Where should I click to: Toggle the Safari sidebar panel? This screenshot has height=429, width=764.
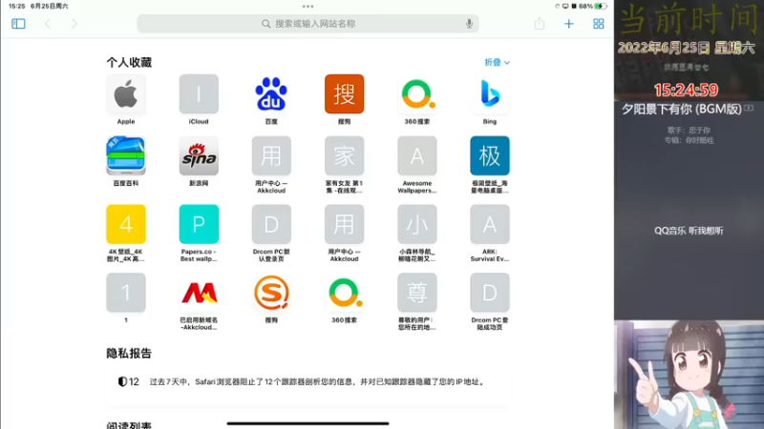coord(18,23)
